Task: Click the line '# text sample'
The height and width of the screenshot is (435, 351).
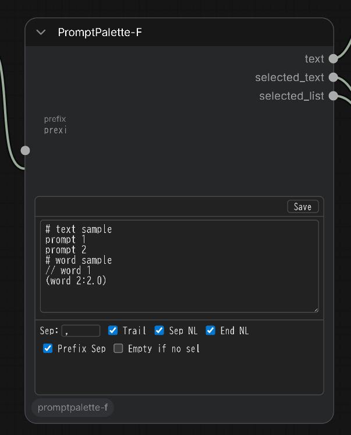Action: (79, 229)
